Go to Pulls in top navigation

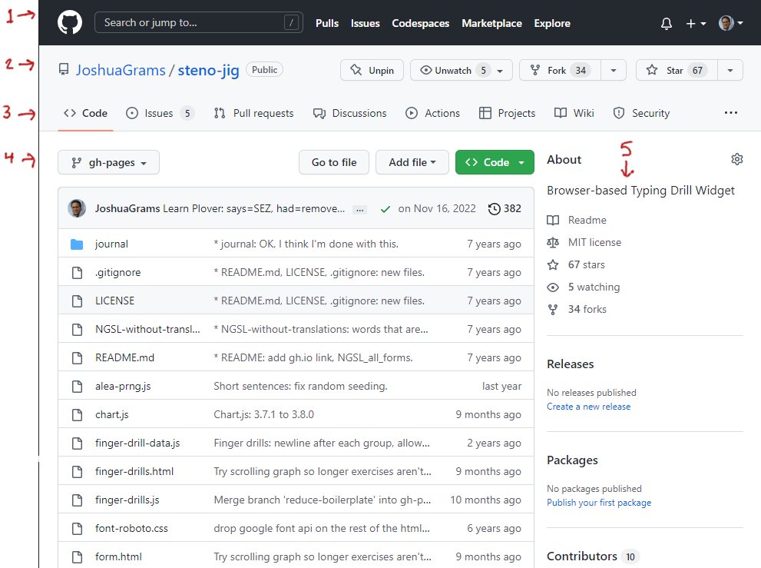[x=326, y=23]
